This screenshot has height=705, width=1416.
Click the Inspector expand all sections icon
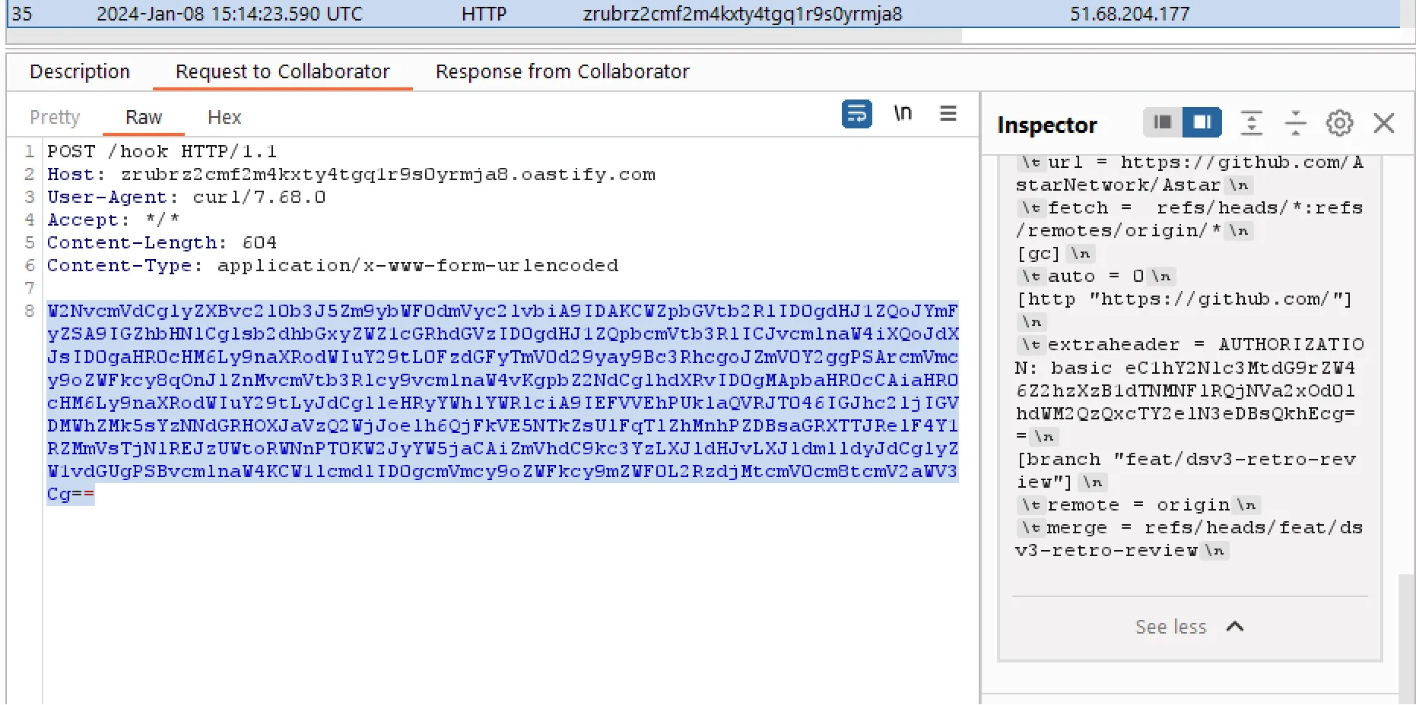point(1251,123)
